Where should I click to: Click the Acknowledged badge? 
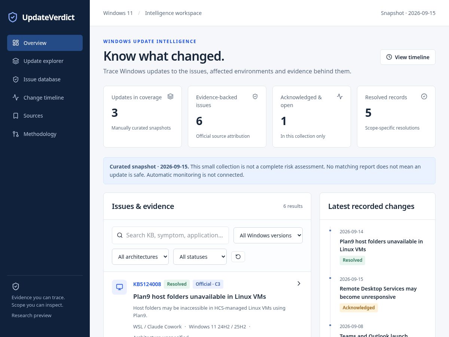(359, 308)
